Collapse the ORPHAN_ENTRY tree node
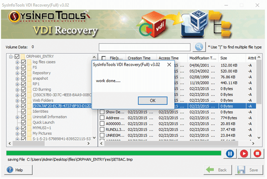Screen dimensions: 267x179 point(11,56)
